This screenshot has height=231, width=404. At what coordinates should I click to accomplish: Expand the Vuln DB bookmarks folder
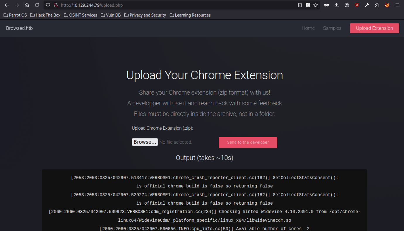tap(110, 15)
